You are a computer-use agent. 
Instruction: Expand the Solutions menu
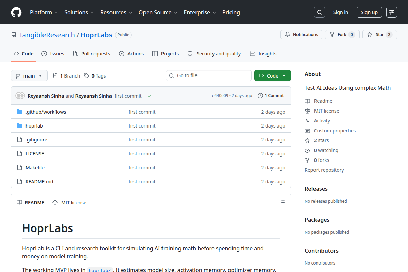pyautogui.click(x=79, y=12)
